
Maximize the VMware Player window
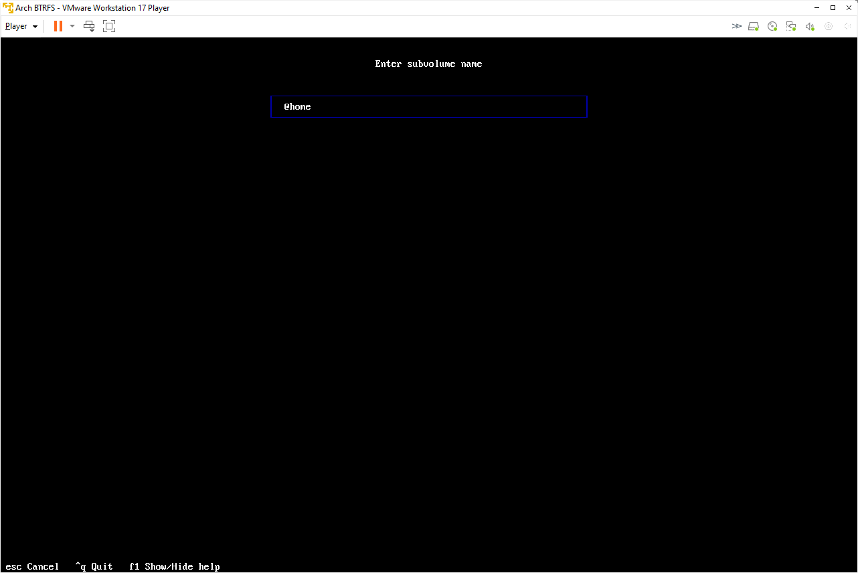coord(833,8)
